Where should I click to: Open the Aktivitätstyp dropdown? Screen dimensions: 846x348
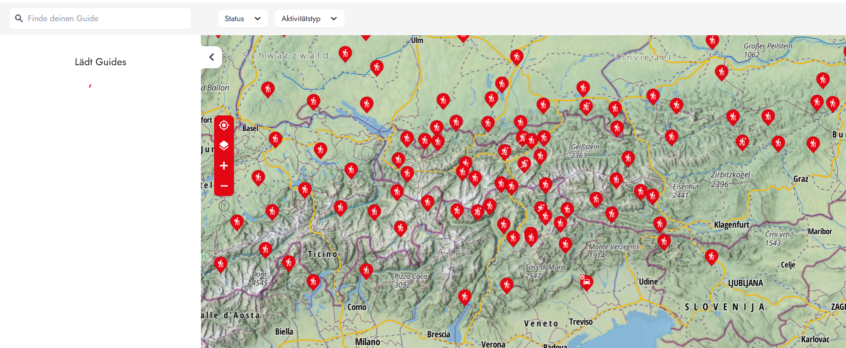click(309, 19)
